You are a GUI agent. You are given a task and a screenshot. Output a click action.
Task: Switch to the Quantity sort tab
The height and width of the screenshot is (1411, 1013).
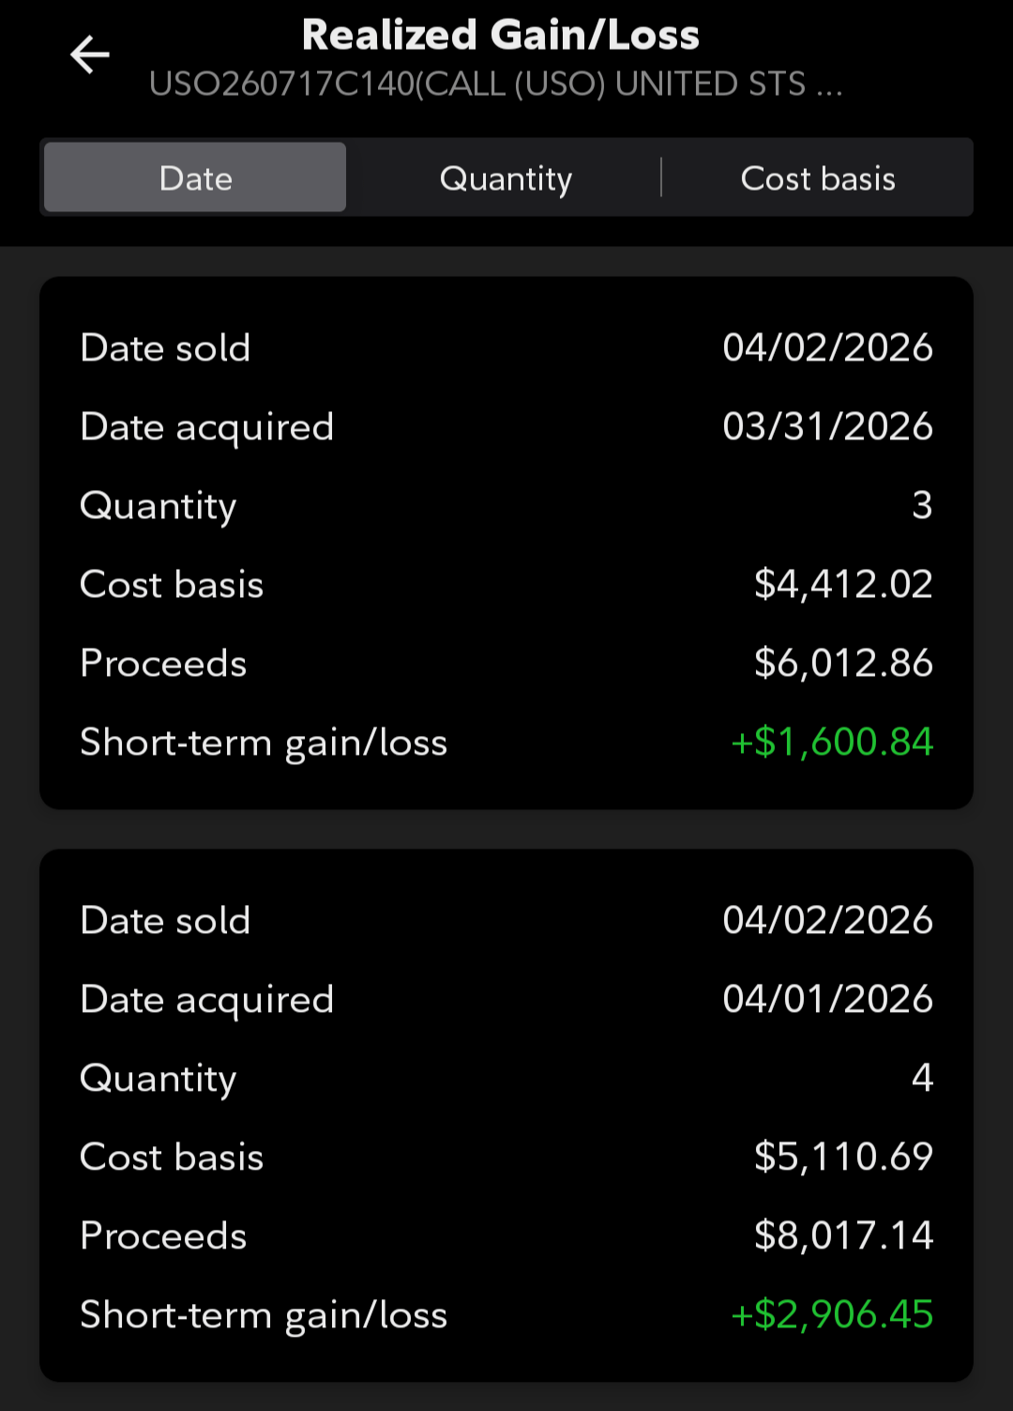click(x=506, y=178)
